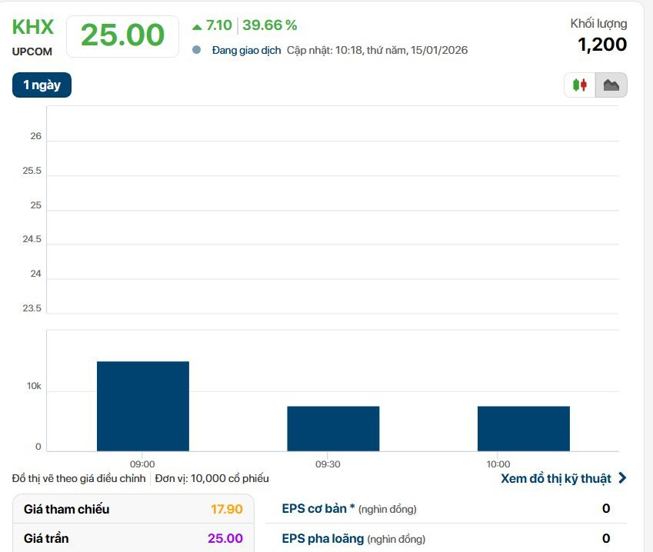Viewport: 653px width, 552px height.
Task: Click the 09:00 volume bar
Action: point(142,406)
